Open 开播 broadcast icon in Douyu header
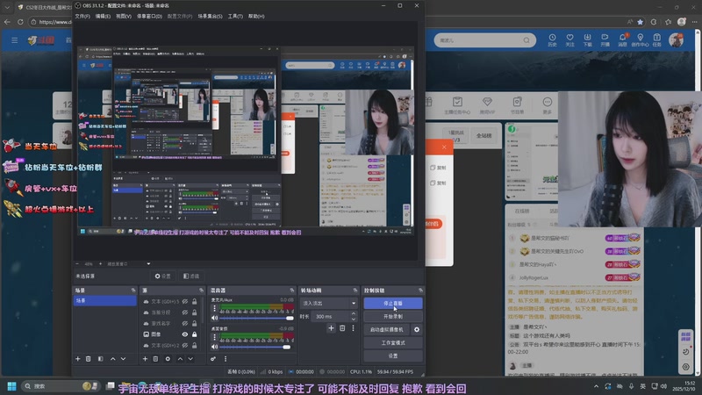This screenshot has width=702, height=395. pos(605,40)
